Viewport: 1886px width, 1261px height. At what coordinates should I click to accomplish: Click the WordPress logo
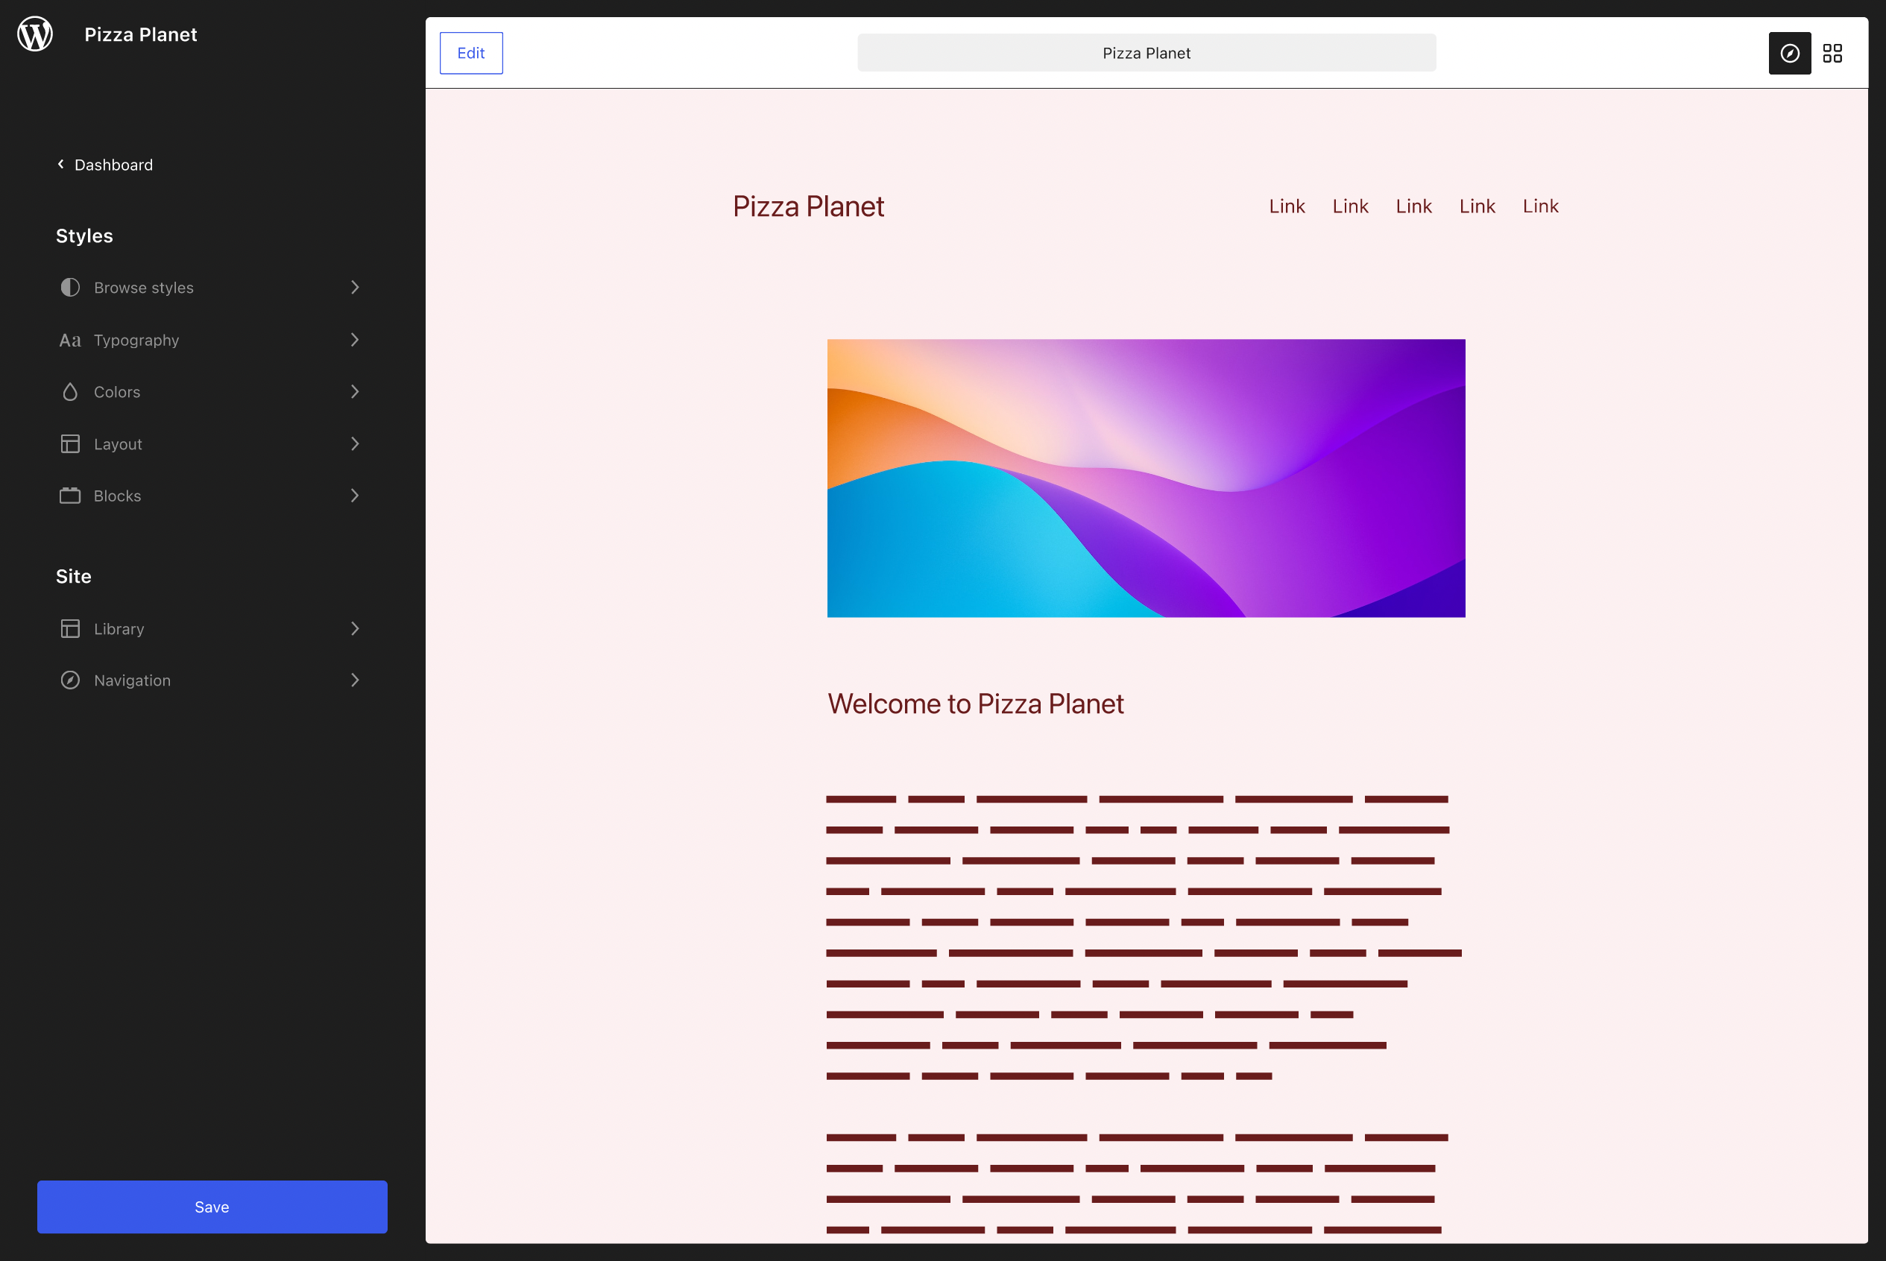pyautogui.click(x=34, y=34)
